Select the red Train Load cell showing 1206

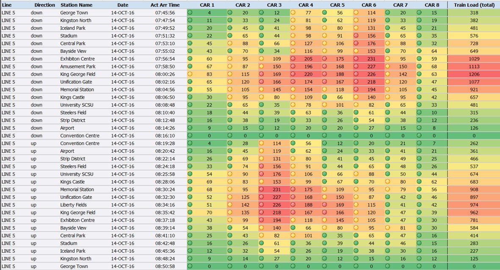[x=474, y=74]
